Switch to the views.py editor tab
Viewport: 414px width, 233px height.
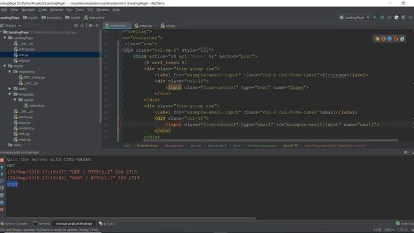pyautogui.click(x=145, y=26)
